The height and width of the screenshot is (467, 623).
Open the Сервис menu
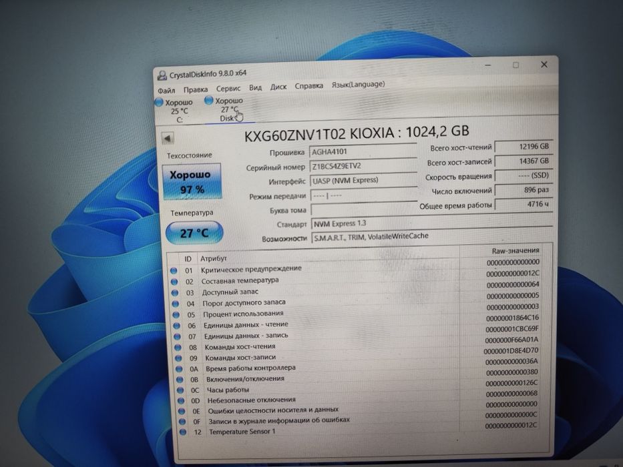tap(228, 89)
